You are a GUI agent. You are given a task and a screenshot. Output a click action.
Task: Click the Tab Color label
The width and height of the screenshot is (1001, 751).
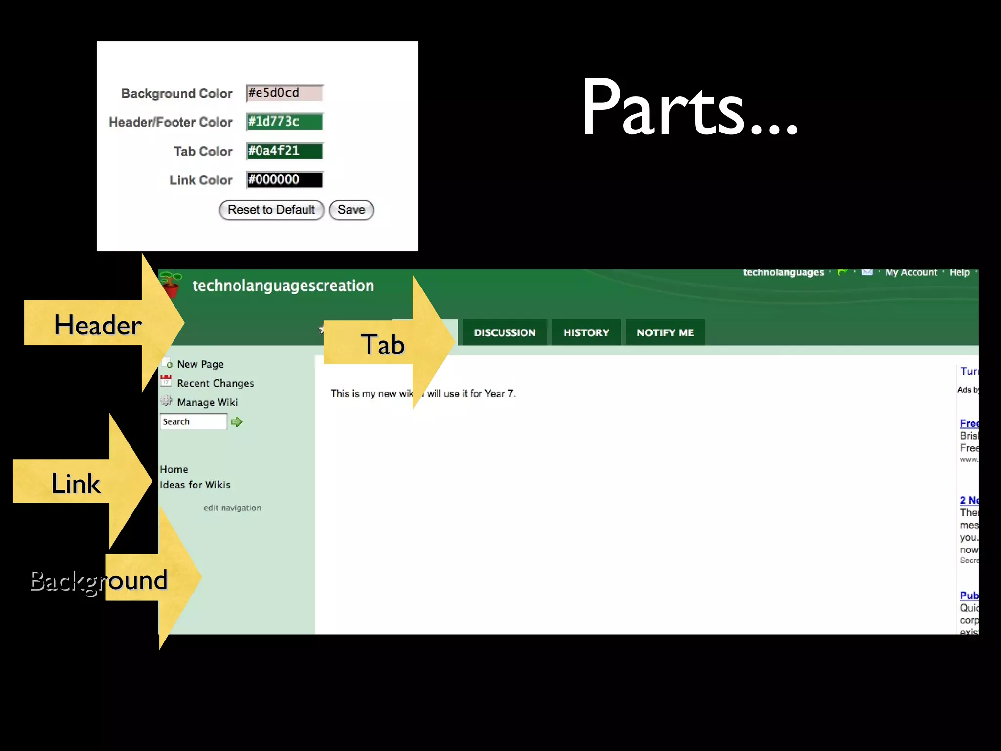click(203, 152)
